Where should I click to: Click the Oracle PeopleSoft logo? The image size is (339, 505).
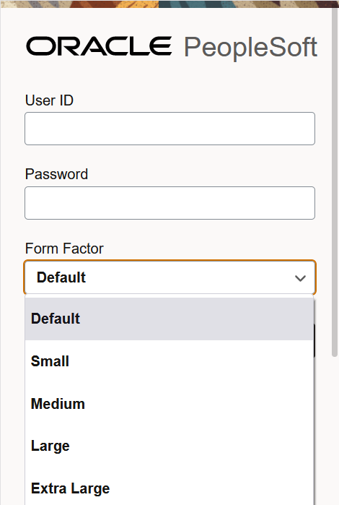tap(172, 47)
